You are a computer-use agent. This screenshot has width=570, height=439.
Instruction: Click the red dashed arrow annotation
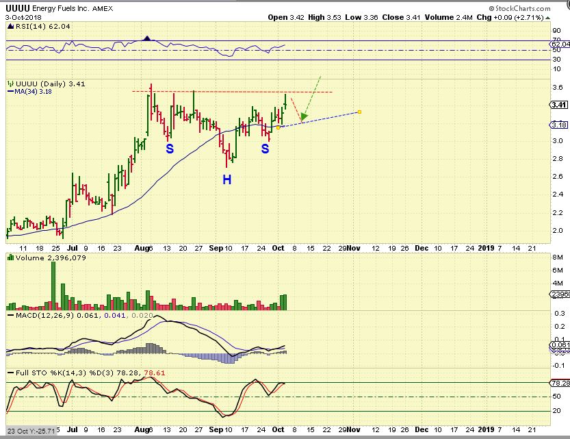(x=294, y=106)
